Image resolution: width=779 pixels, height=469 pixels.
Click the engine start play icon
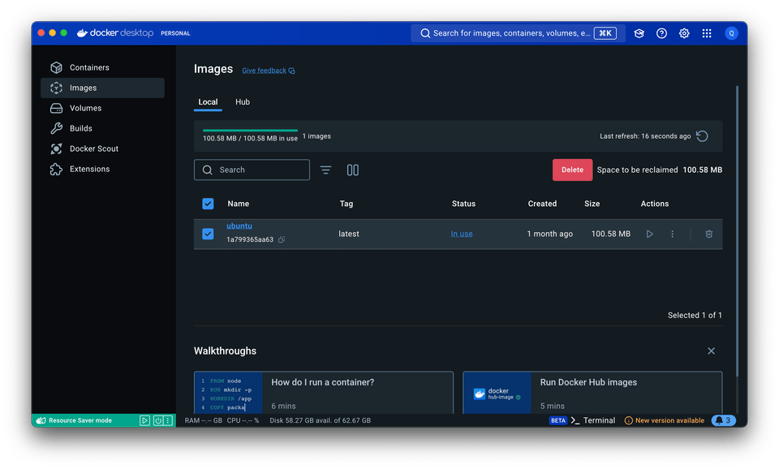(x=144, y=420)
